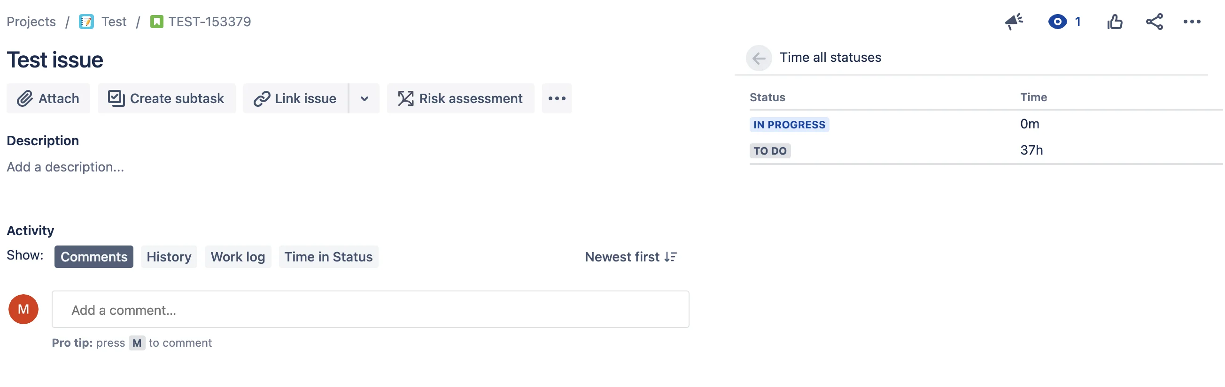
Task: Click Add a description placeholder
Action: coord(65,167)
